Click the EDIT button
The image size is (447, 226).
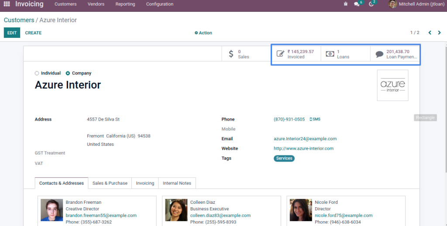pos(12,33)
